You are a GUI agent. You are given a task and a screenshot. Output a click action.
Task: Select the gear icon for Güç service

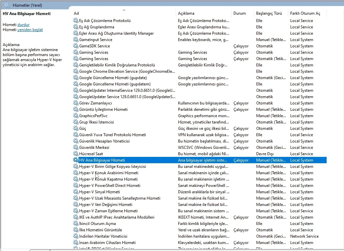(76, 129)
